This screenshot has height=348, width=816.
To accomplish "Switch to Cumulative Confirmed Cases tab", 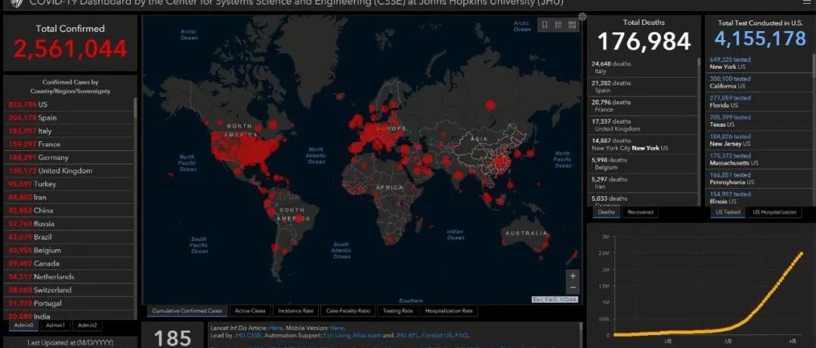I will pyautogui.click(x=187, y=311).
